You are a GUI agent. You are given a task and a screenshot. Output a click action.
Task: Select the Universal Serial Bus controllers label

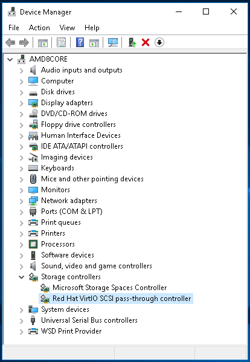pos(89,320)
